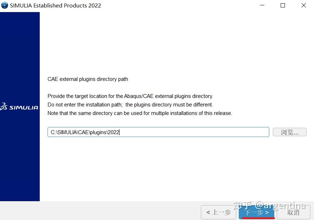The image size is (314, 220).
Task: Close the SIMULIA Established Products window
Action: click(303, 5)
